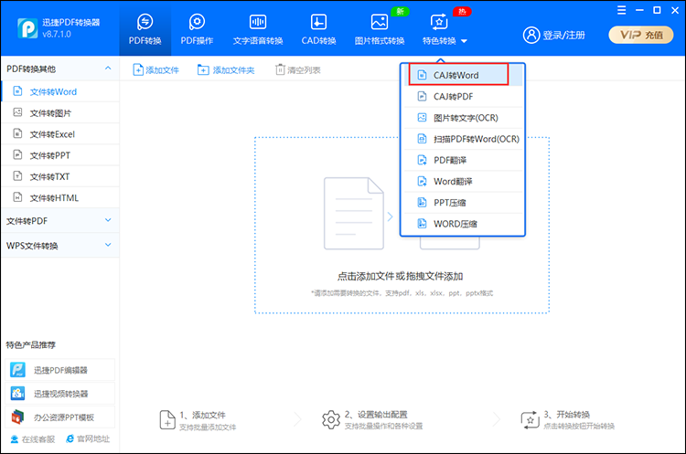Click the 添加文件 toolbar button
686x454 pixels.
tap(155, 70)
